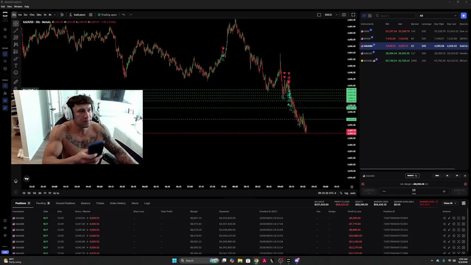Select the 5m timeframe
Screen dimensions: 471x265
pyautogui.click(x=25, y=15)
